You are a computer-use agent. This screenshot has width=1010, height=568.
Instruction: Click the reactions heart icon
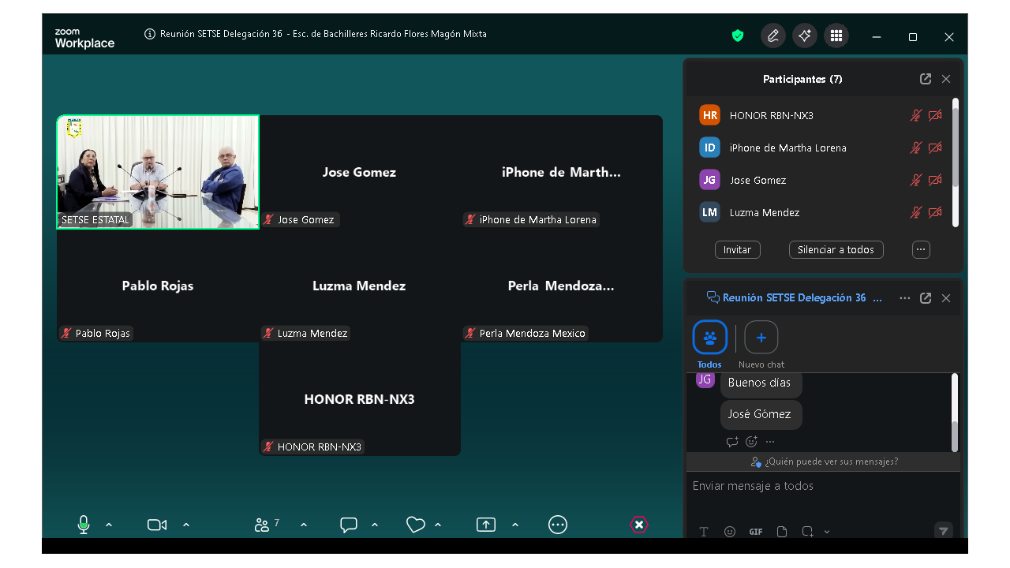[415, 525]
